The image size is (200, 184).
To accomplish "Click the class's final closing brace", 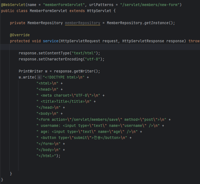I will click(2, 180).
